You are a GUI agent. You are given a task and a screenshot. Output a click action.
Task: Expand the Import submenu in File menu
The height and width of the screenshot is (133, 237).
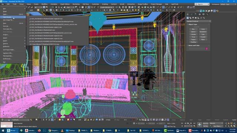click(x=13, y=38)
